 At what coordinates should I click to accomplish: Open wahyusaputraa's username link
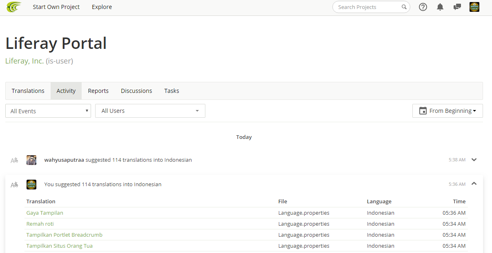[x=64, y=160]
